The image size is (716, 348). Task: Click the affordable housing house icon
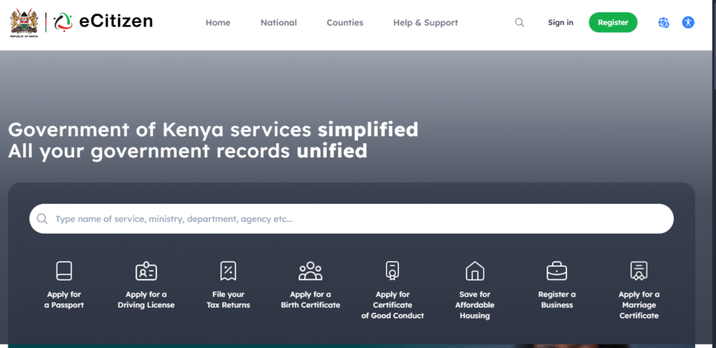475,271
